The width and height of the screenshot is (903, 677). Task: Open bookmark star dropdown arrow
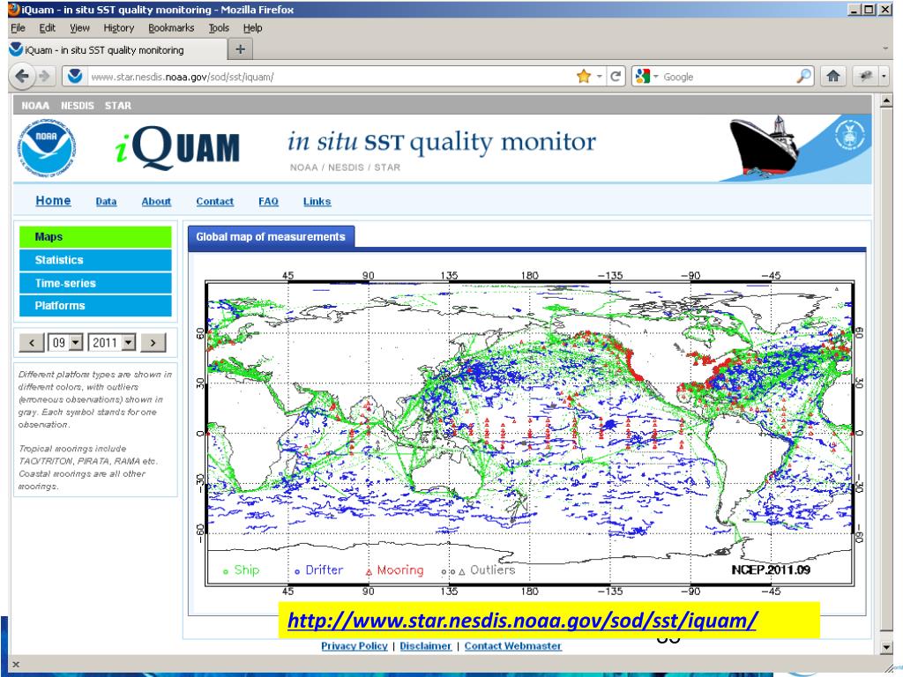[x=600, y=76]
